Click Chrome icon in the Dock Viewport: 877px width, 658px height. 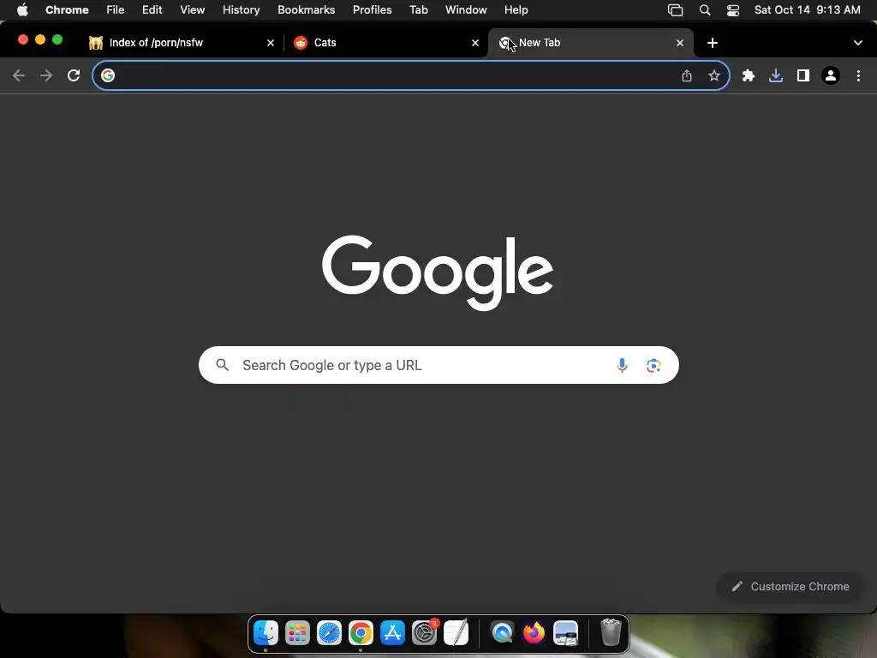(x=361, y=633)
